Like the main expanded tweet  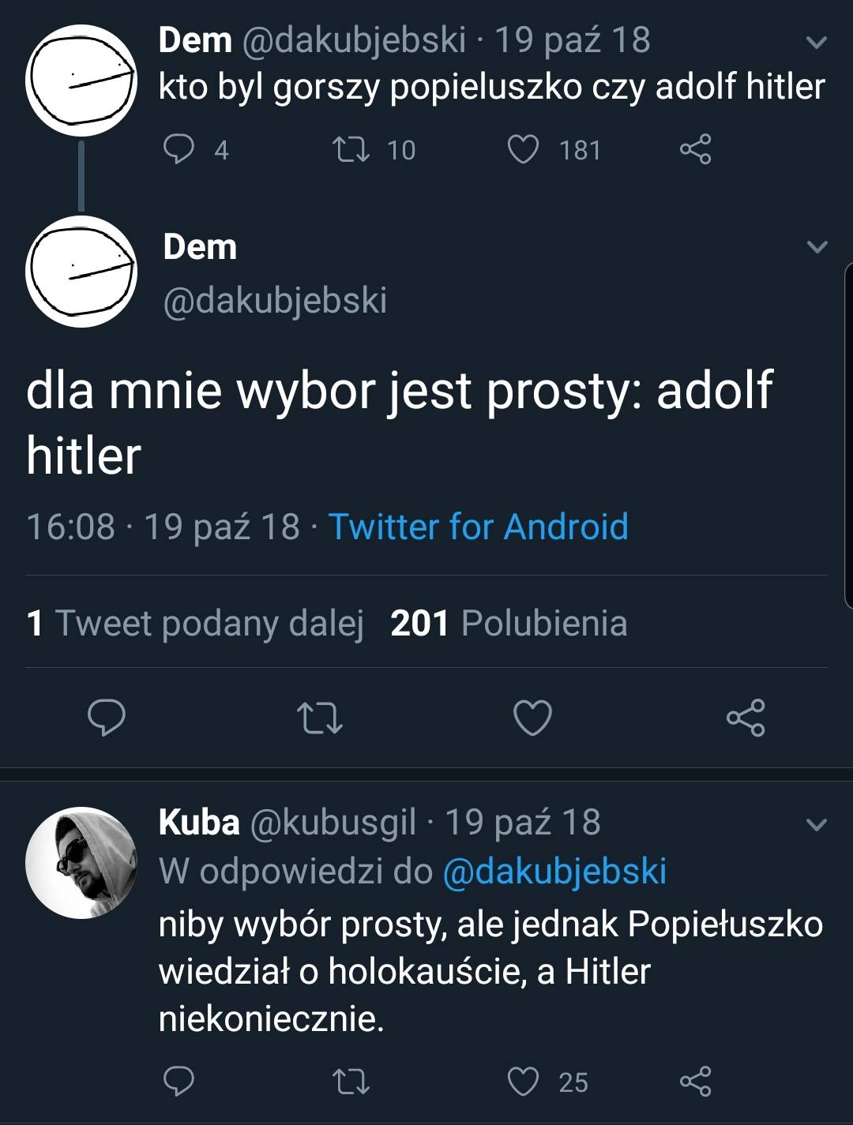click(x=532, y=718)
